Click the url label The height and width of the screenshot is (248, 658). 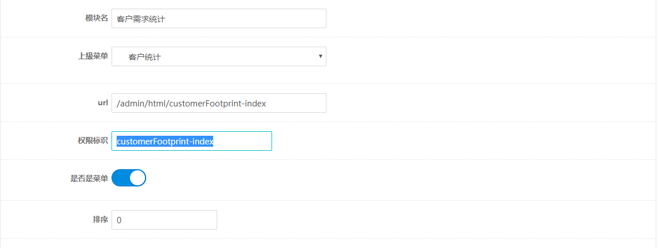[103, 102]
